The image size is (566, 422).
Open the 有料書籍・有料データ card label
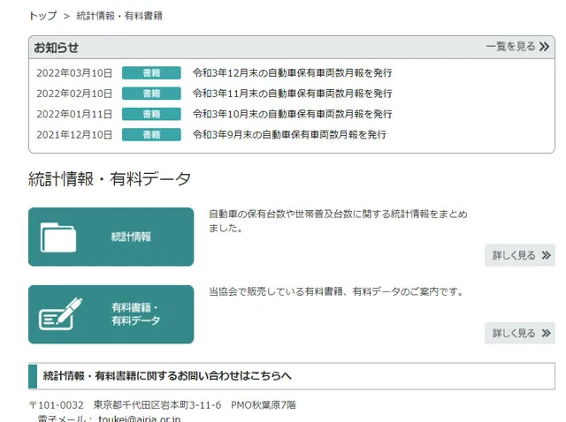pos(135,314)
